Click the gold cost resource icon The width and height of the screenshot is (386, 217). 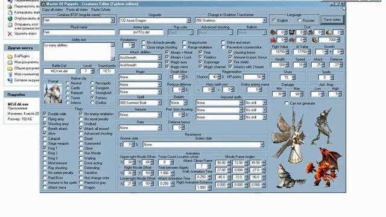[x=314, y=40]
